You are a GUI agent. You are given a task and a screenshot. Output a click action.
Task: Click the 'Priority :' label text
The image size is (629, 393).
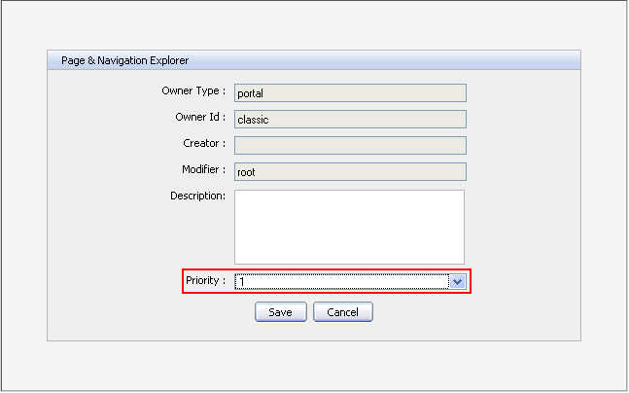click(205, 280)
